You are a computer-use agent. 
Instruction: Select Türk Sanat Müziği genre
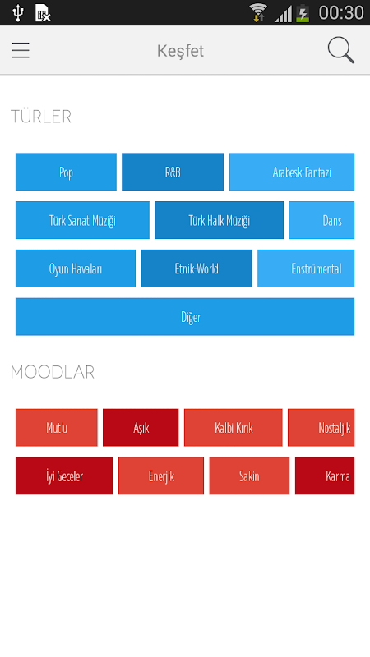tap(82, 220)
